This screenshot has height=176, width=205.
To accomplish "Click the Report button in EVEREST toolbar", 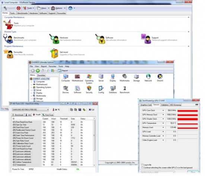I will click(x=63, y=71).
